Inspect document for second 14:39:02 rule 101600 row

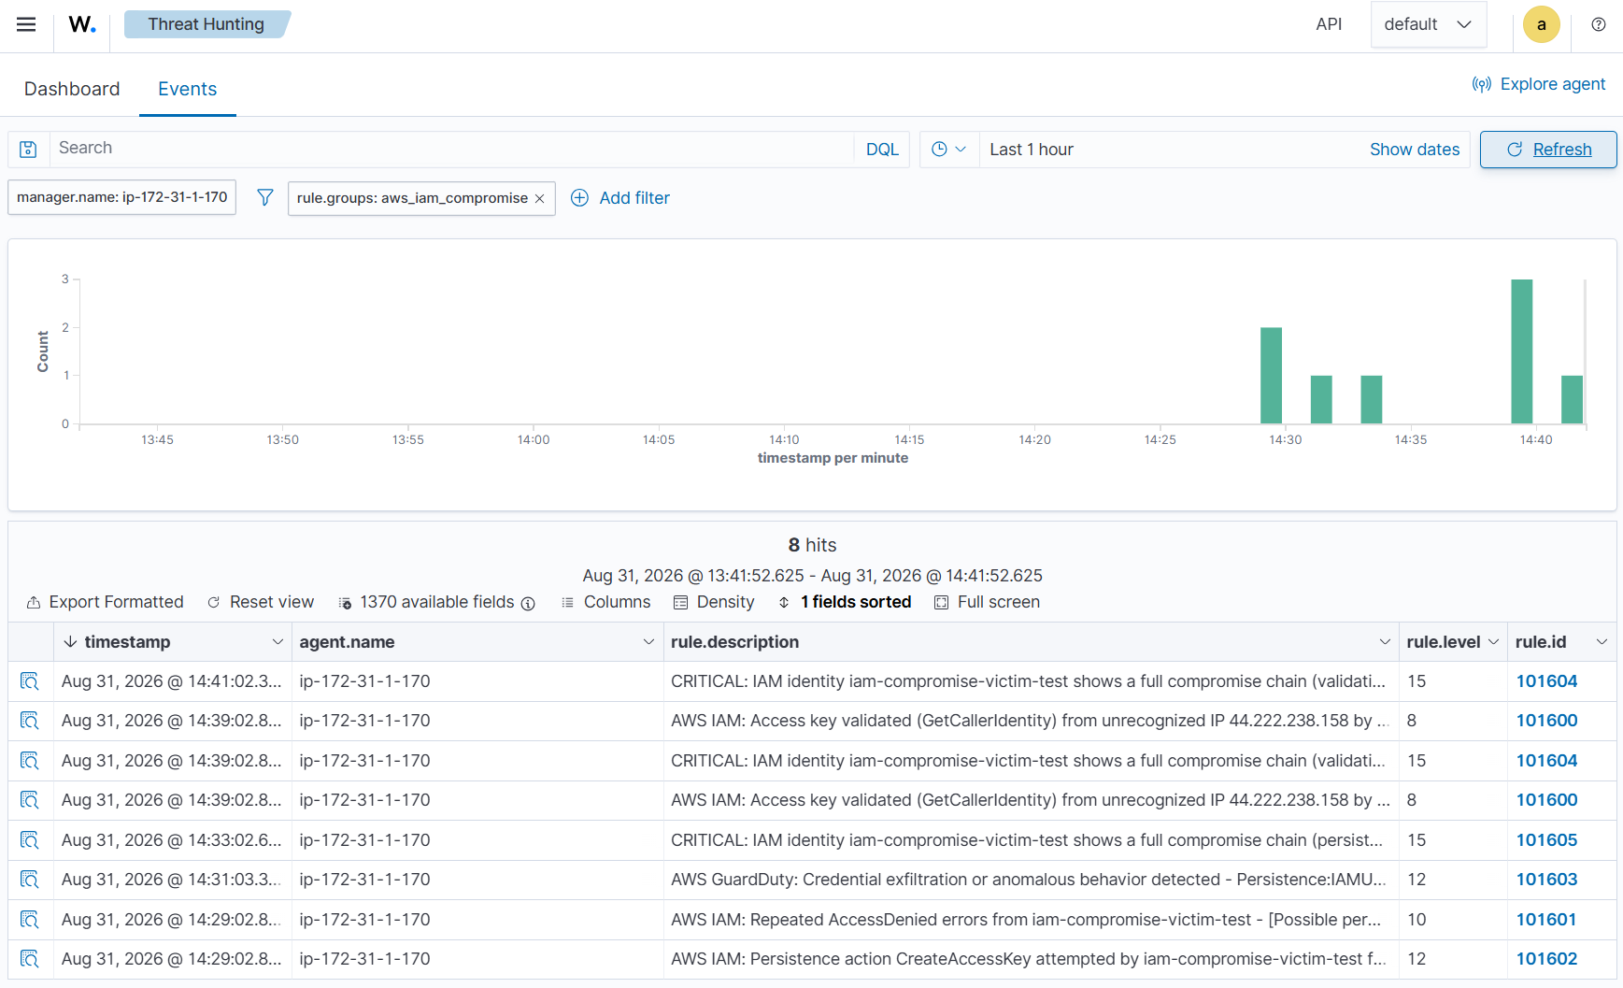coord(30,800)
